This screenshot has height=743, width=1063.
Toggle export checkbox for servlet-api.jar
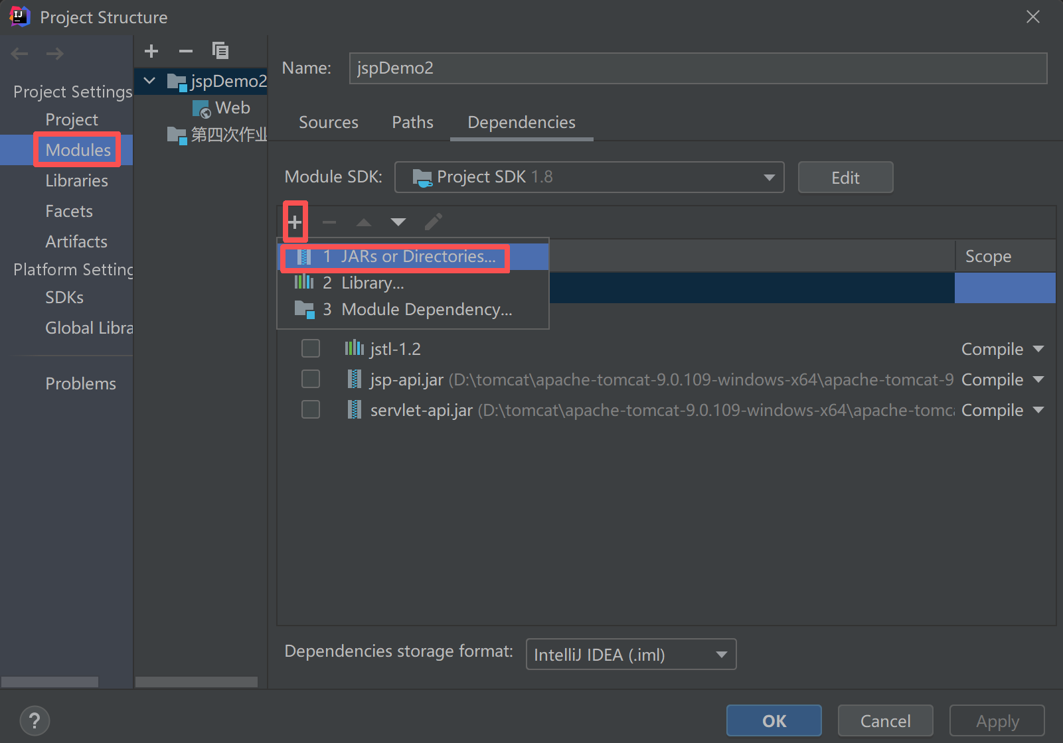click(x=311, y=409)
